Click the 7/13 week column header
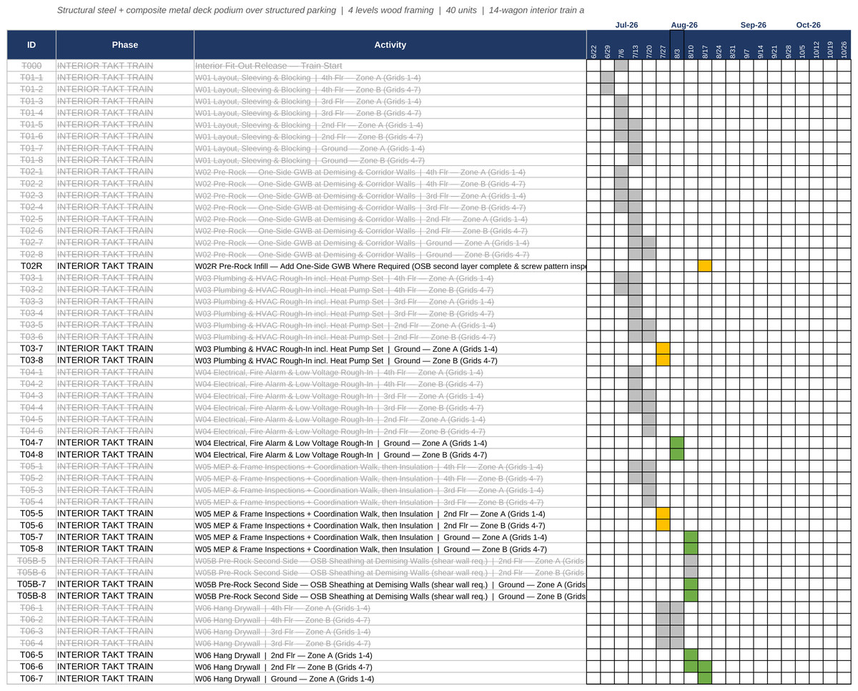The width and height of the screenshot is (858, 691). tap(635, 45)
